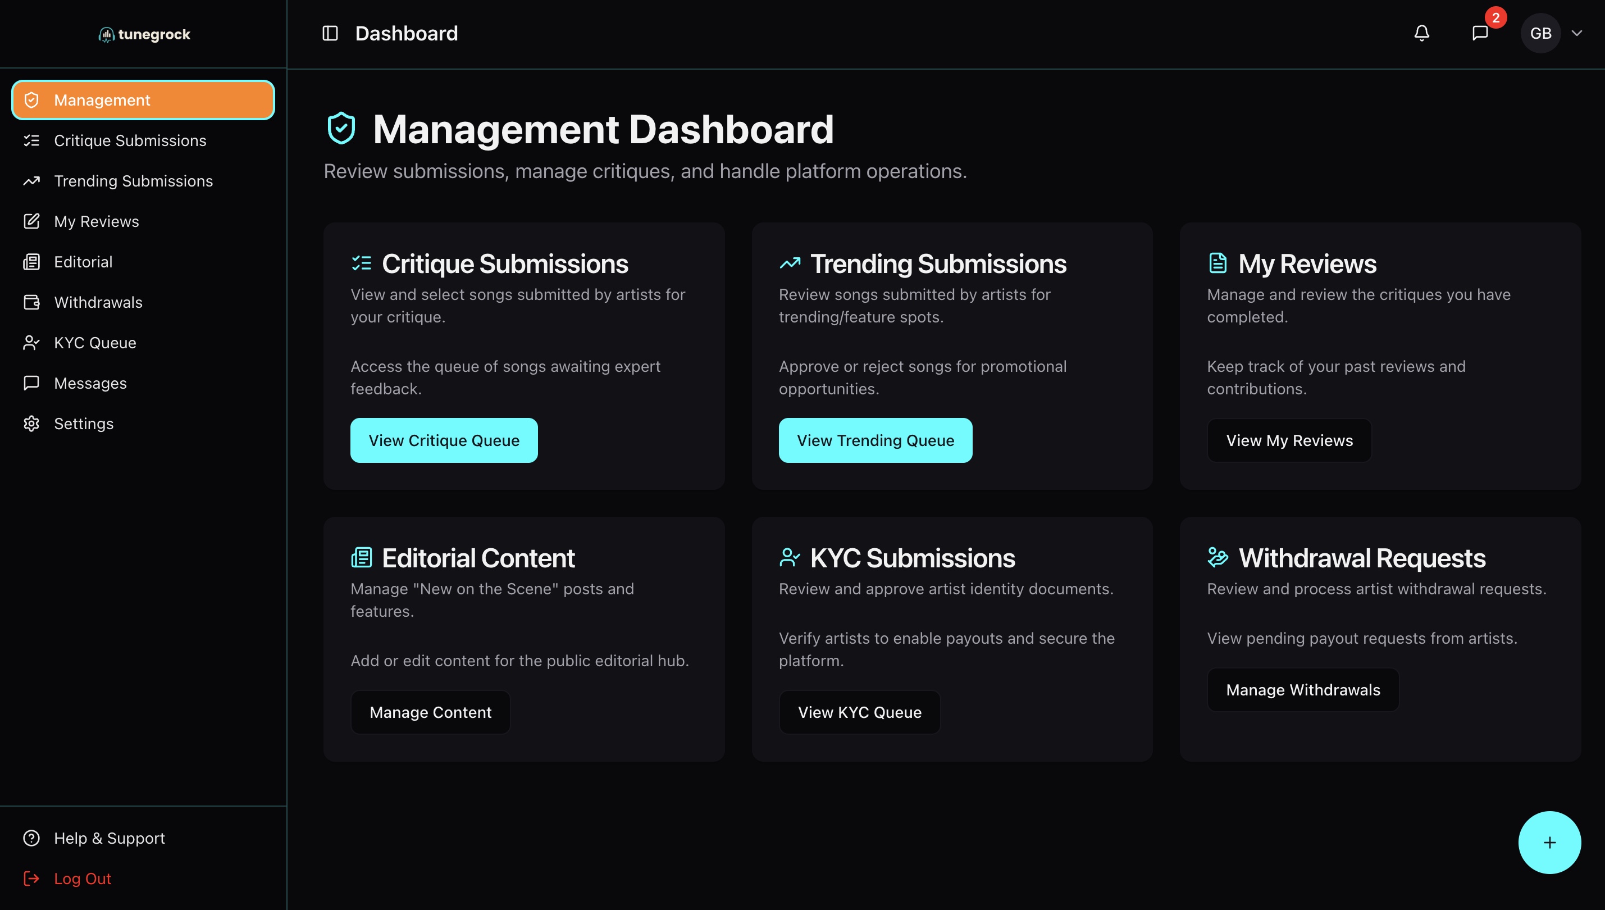This screenshot has width=1605, height=910.
Task: Open the Settings gear icon
Action: coord(32,423)
